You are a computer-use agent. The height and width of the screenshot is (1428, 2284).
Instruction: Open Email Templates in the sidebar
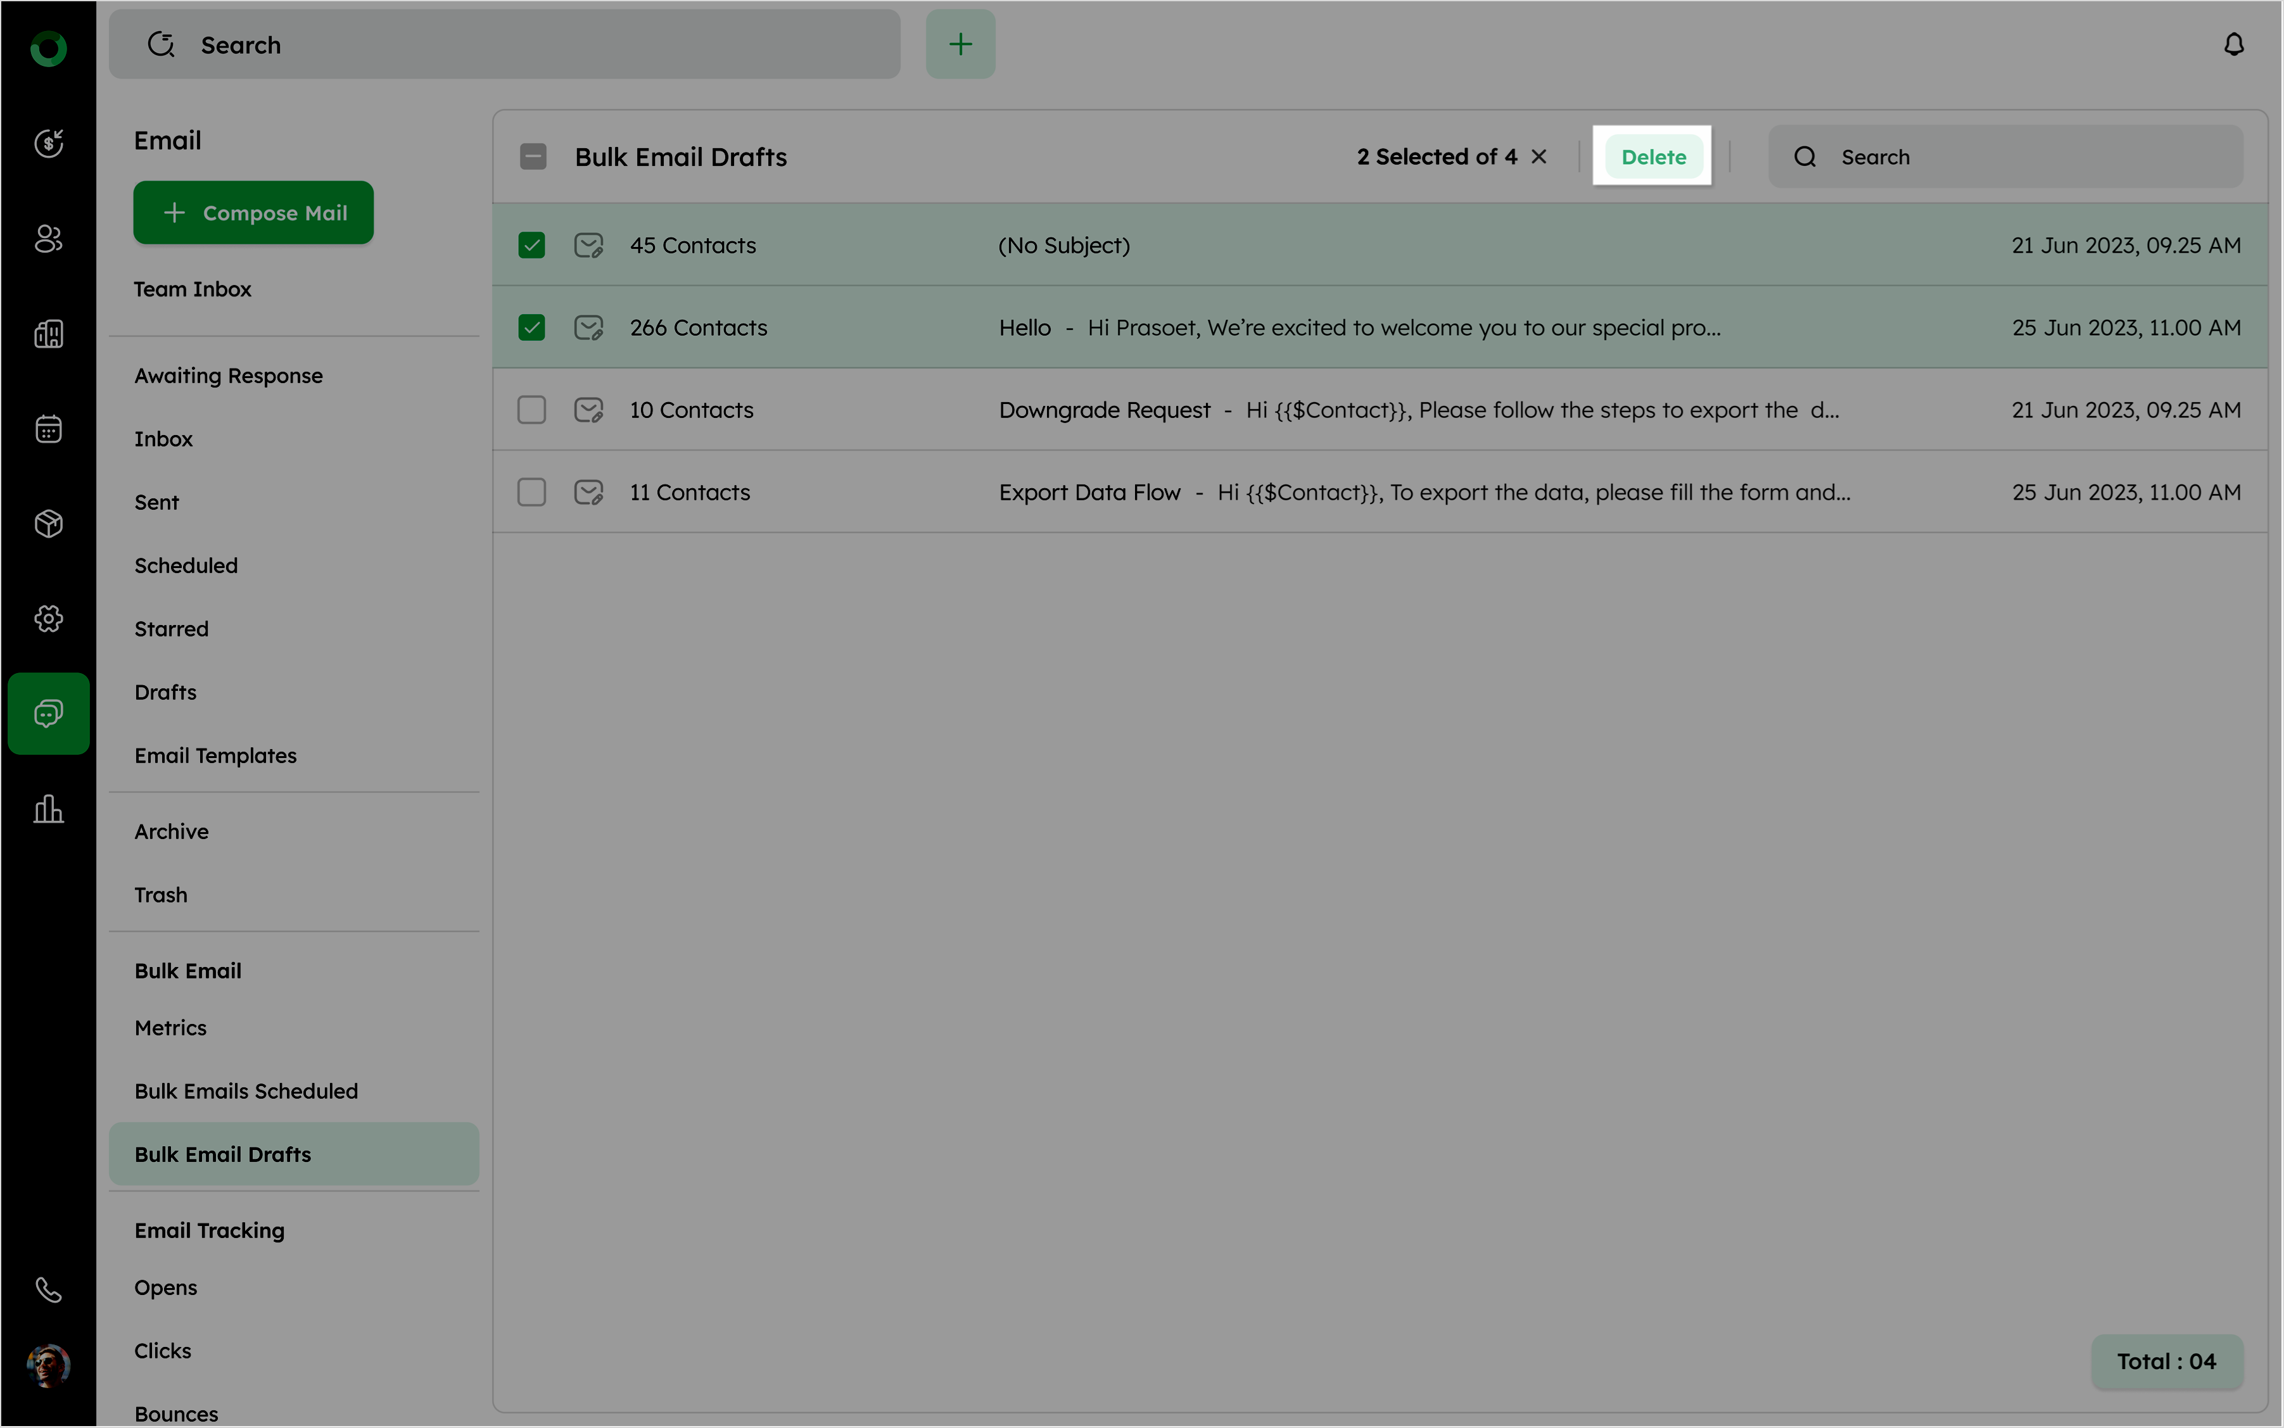click(x=215, y=755)
